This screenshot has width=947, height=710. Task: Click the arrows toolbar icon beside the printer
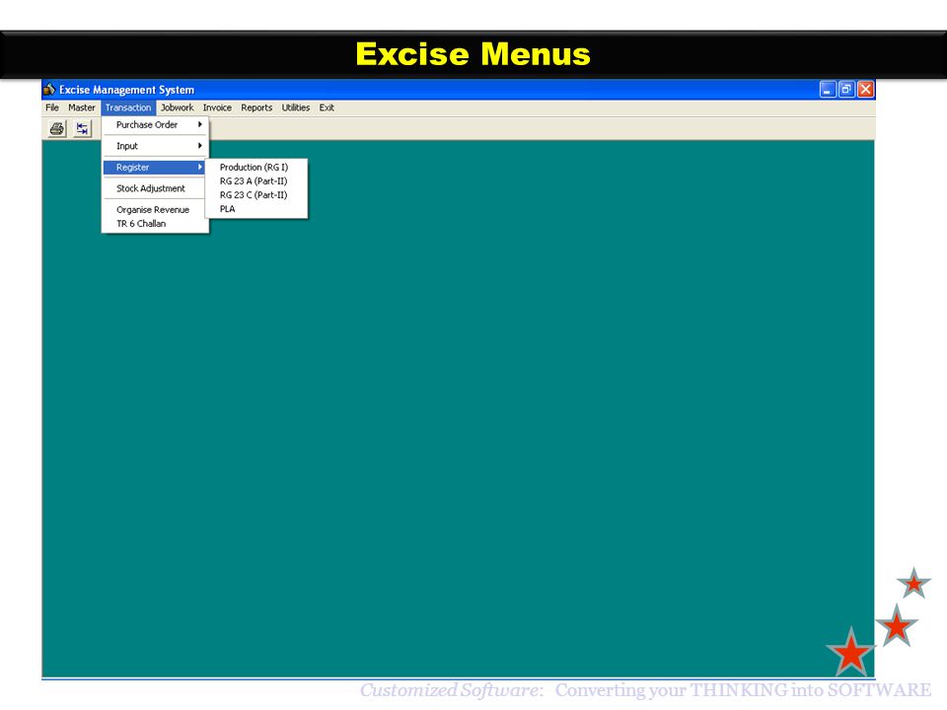pos(82,128)
